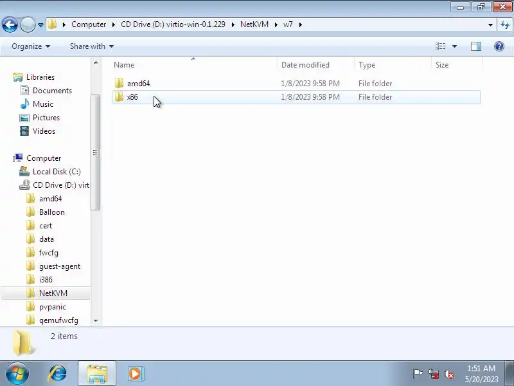Click the navigation pane scrollbar thumb
This screenshot has height=386, width=514.
click(95, 152)
